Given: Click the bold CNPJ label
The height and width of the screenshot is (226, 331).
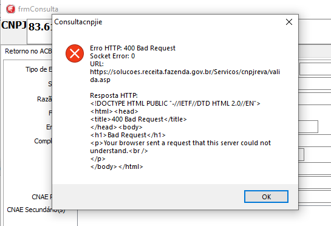Looking at the screenshot, I should tap(14, 25).
